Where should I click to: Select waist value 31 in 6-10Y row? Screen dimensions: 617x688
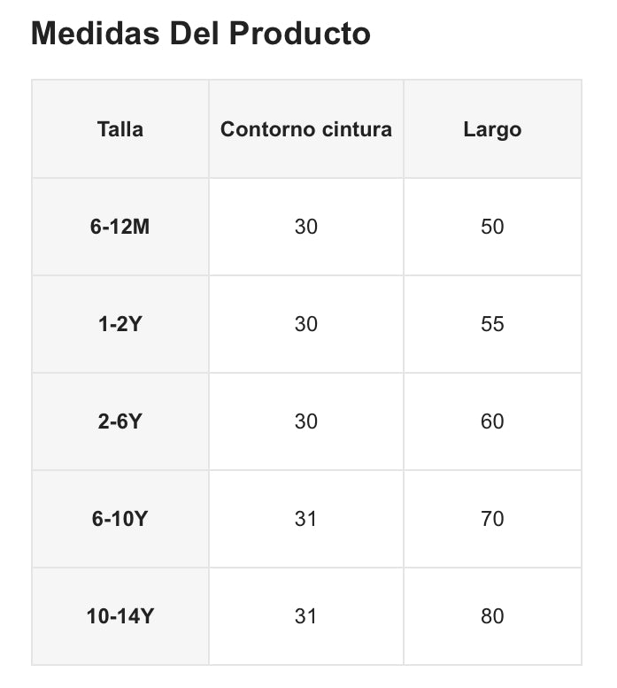point(306,519)
